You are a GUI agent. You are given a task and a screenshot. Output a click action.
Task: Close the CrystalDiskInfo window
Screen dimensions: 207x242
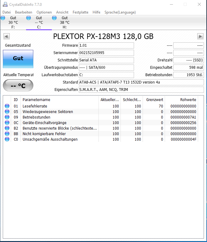(x=199, y=4)
